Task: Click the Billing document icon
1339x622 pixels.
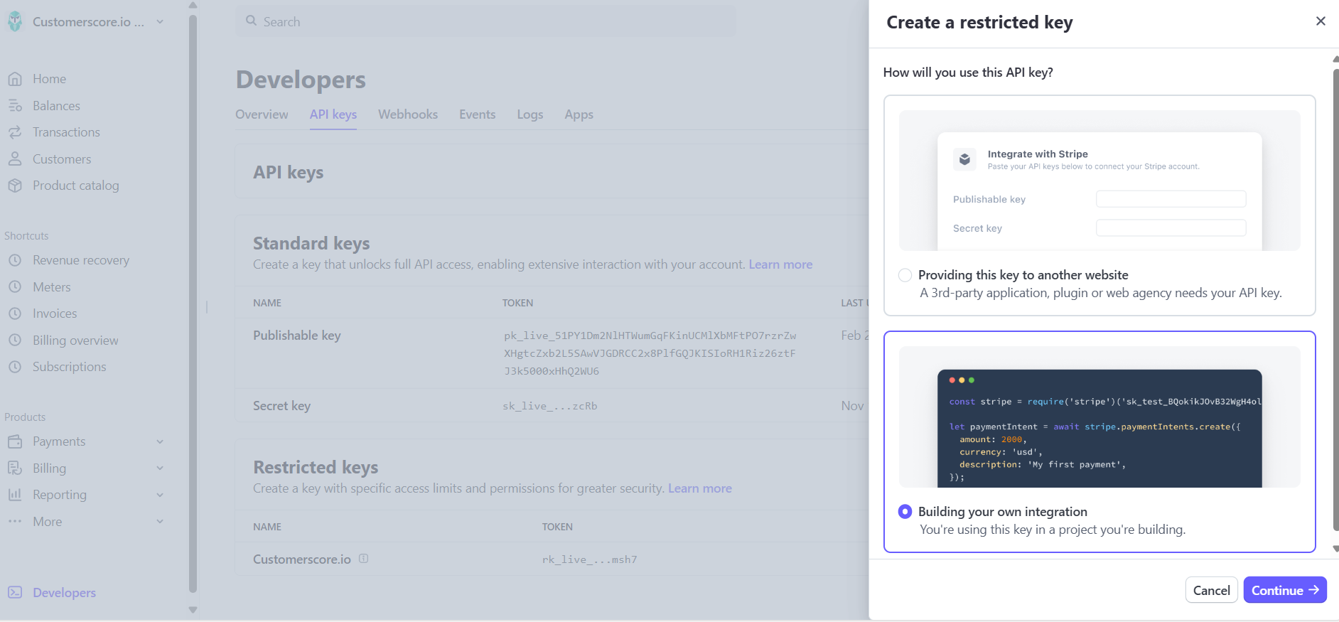Action: [x=15, y=468]
